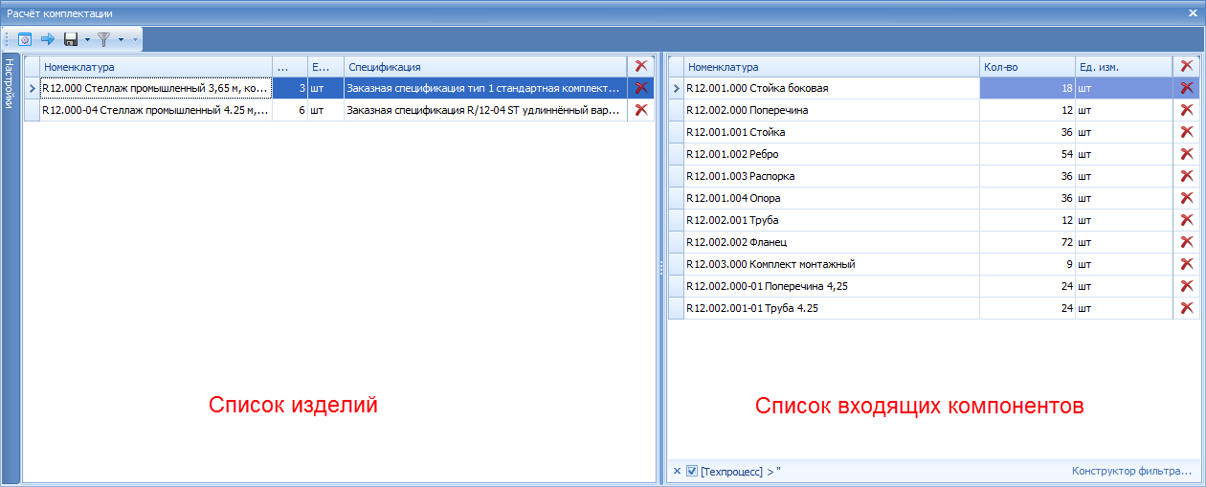Click the funnel filter icon
Screen dimensions: 1206x487
103,39
